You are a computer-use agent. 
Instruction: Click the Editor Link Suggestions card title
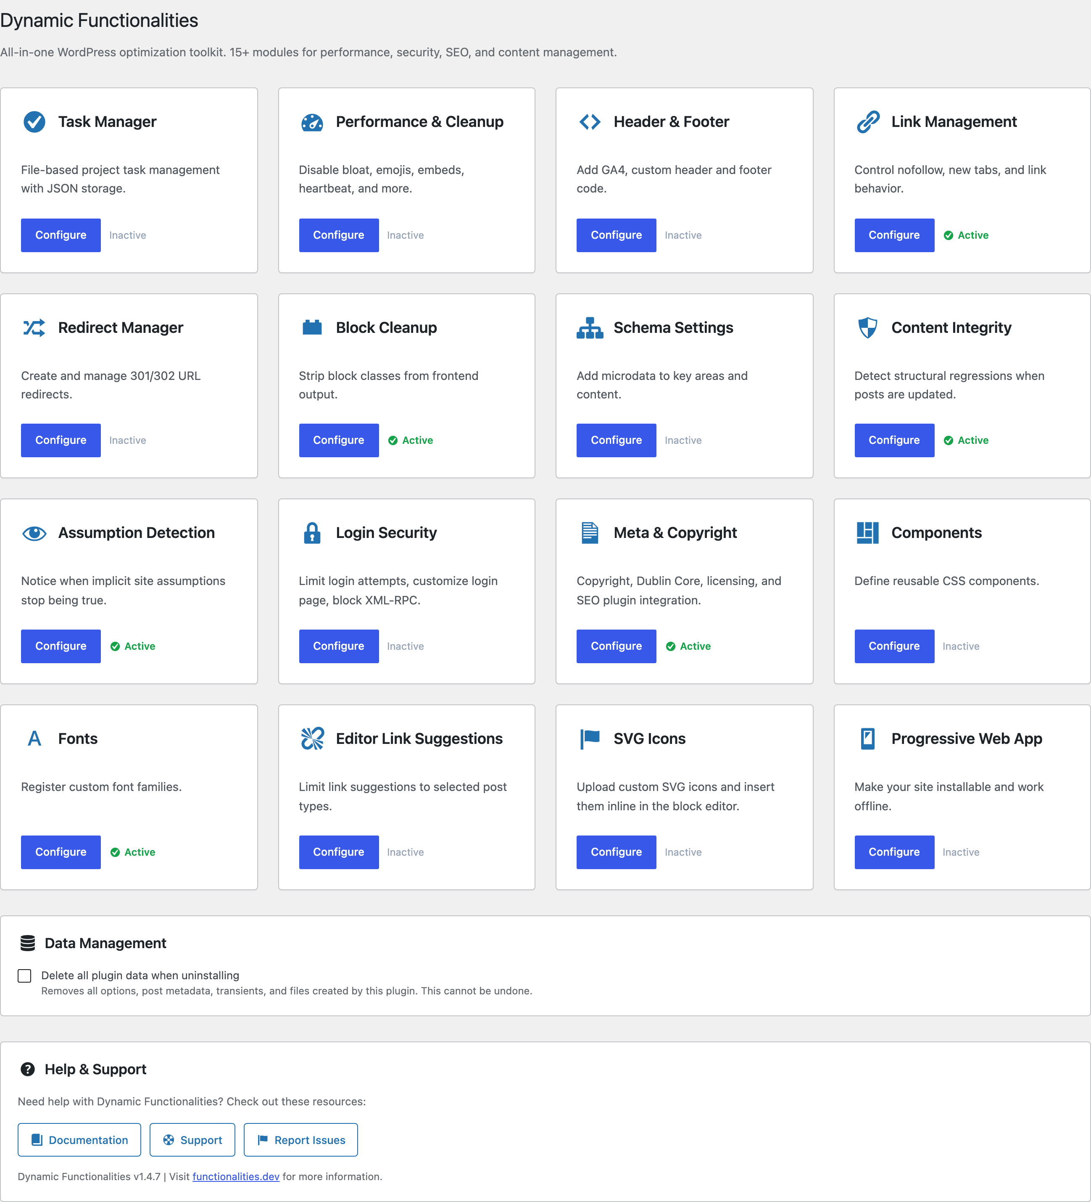[x=419, y=739]
